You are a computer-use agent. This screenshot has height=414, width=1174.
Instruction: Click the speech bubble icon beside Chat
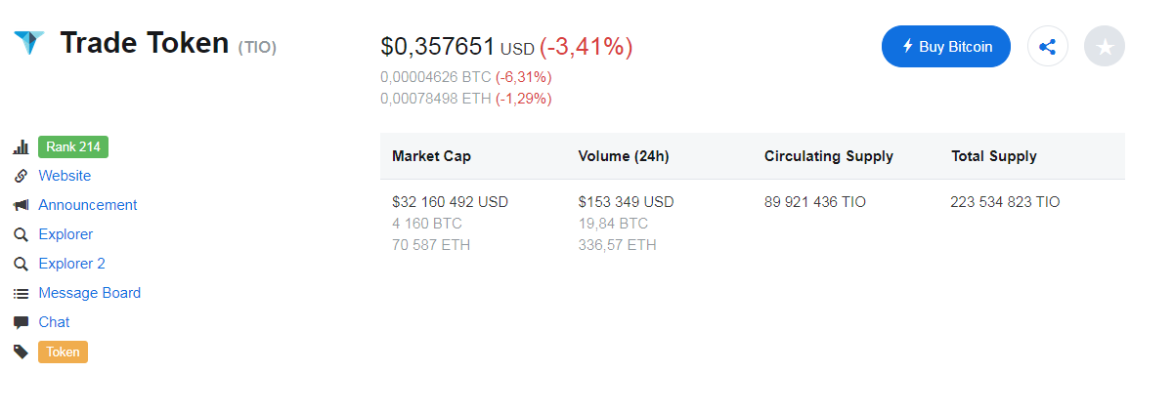tap(21, 323)
